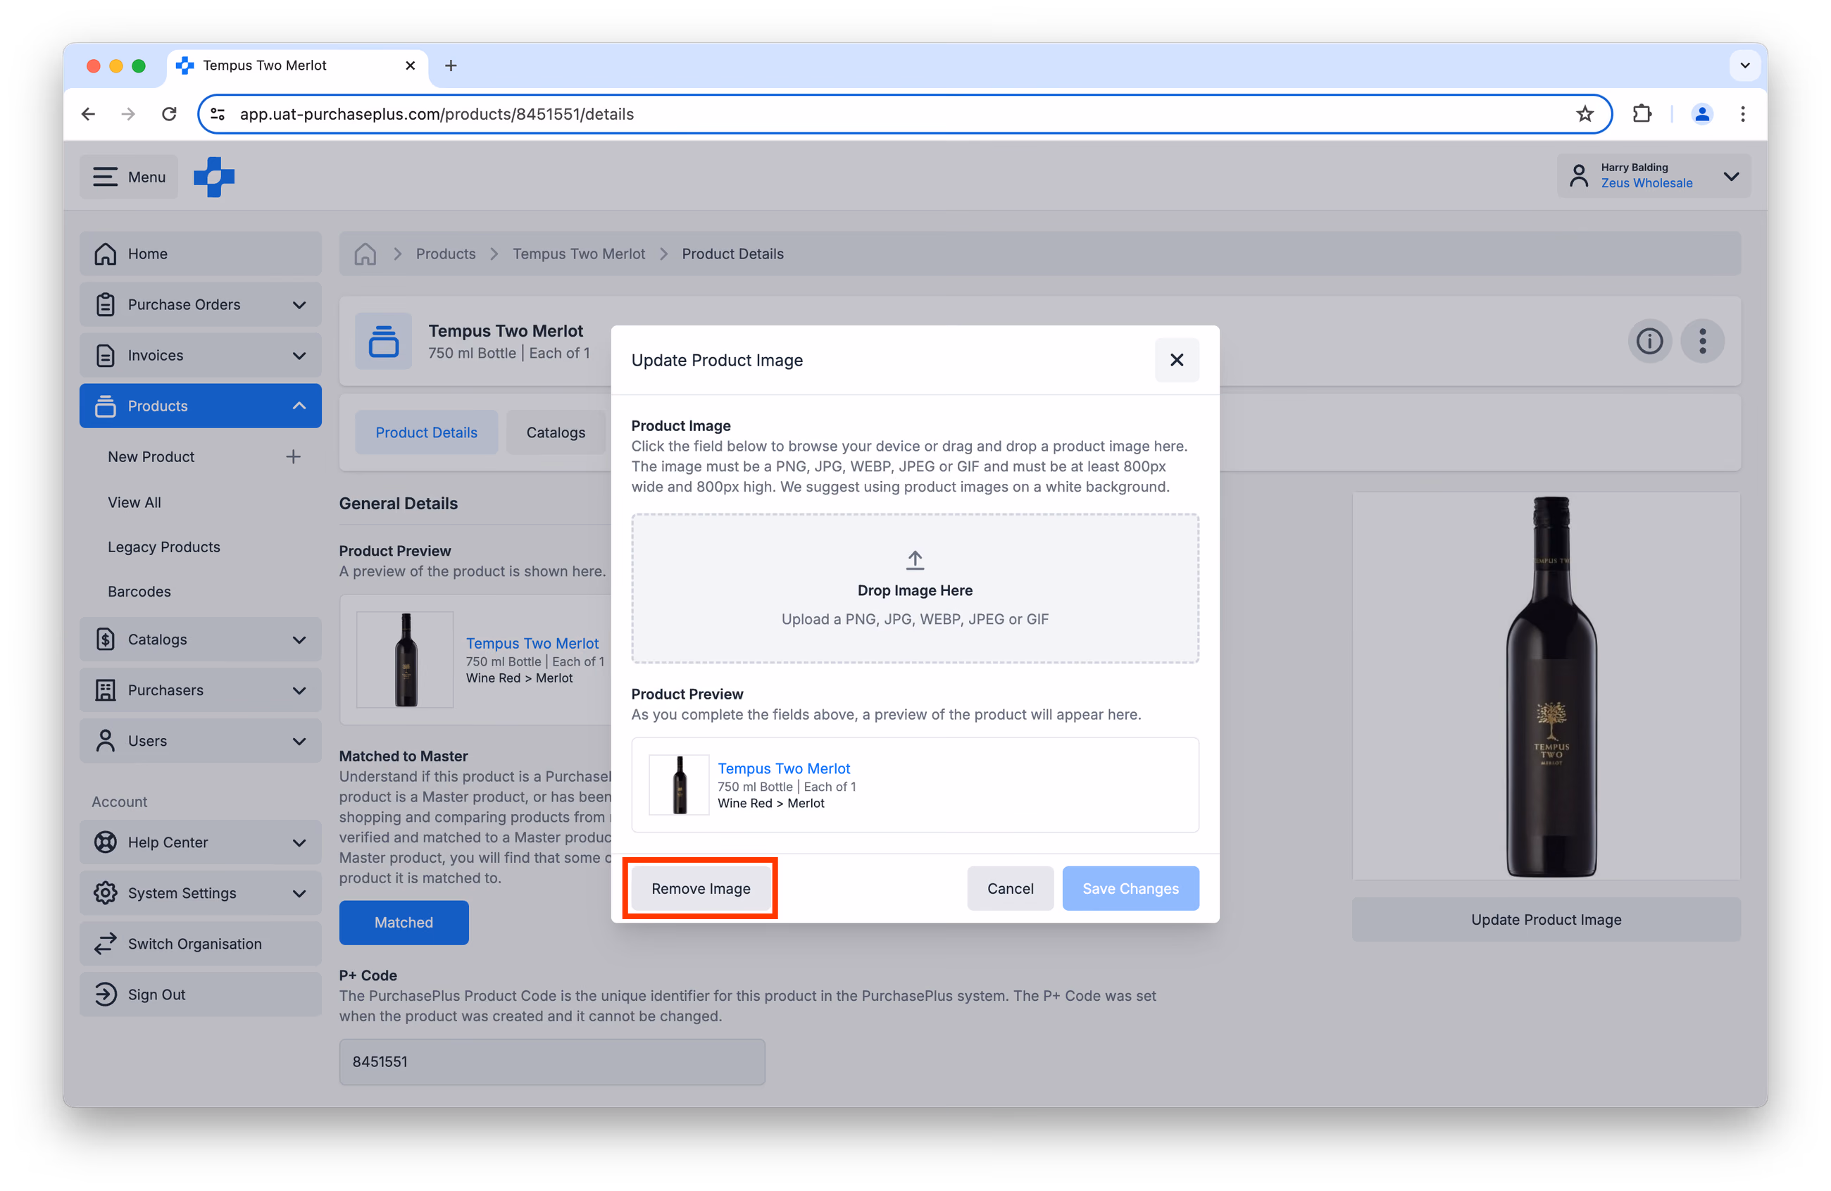Click the PurchasePlus blue cross logo

214,177
